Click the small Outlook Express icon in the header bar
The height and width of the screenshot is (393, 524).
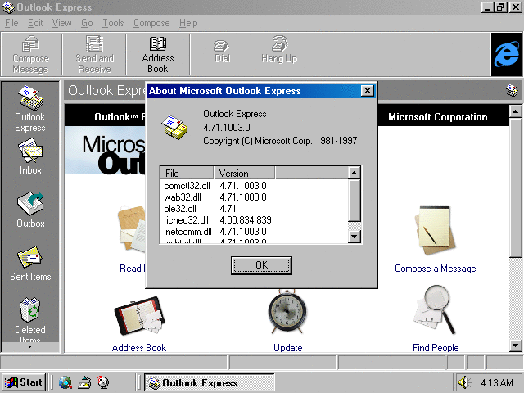point(512,90)
